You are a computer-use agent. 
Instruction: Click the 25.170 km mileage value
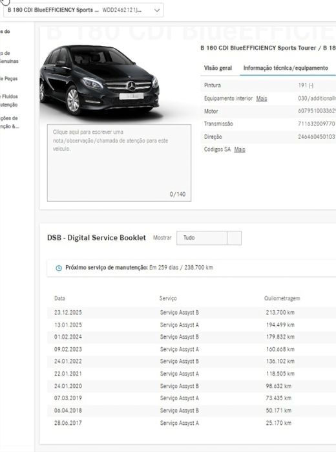click(x=278, y=423)
